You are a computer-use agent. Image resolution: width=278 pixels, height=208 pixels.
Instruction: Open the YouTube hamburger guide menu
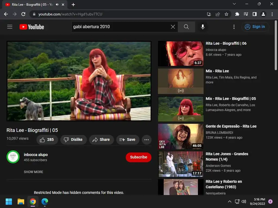tap(10, 27)
